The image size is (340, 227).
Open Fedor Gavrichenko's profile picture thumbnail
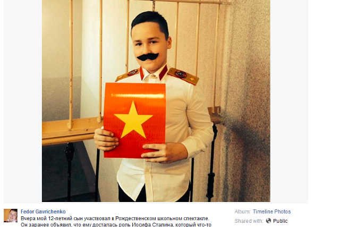click(x=11, y=215)
